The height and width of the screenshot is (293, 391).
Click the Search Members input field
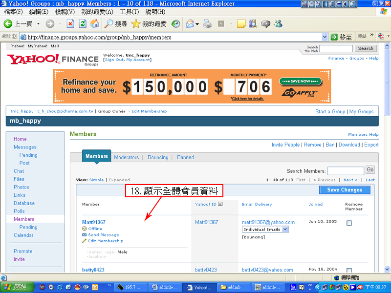(345, 171)
